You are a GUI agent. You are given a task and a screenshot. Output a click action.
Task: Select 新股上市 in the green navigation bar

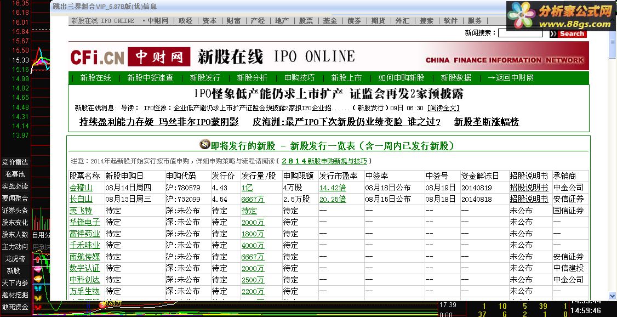coord(346,78)
